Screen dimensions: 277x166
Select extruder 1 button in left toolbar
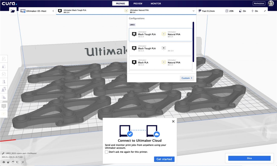(4, 106)
